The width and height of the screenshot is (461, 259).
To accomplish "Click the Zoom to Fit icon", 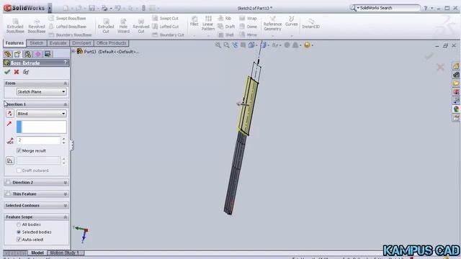I will 218,45.
